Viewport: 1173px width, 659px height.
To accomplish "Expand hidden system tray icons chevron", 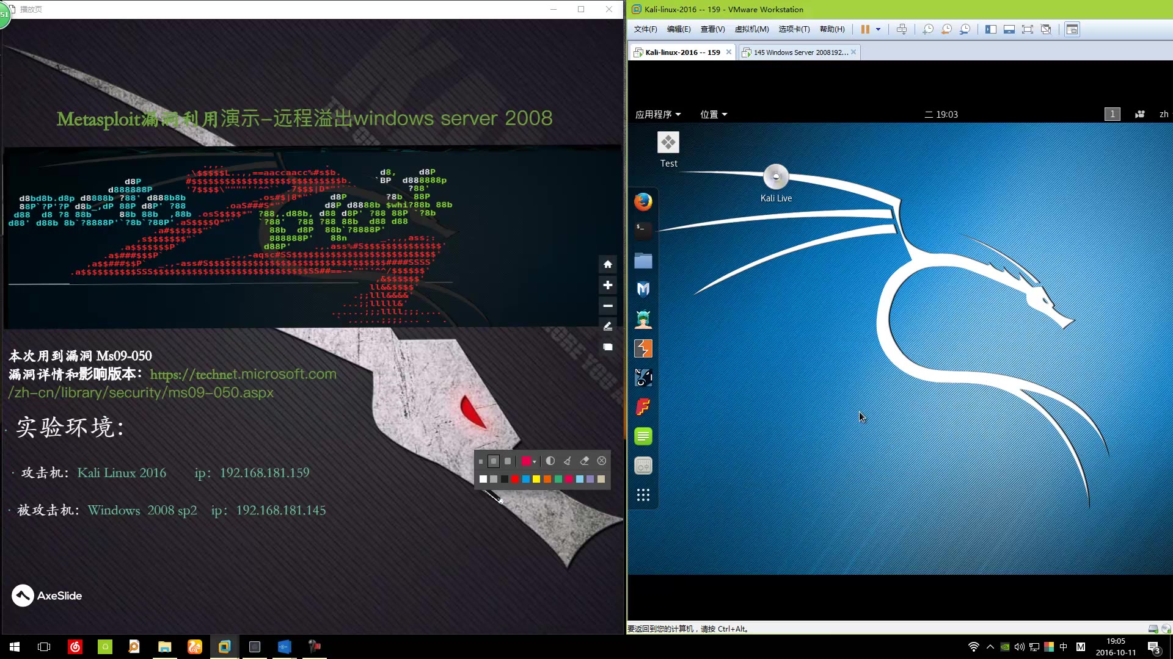I will coord(990,647).
